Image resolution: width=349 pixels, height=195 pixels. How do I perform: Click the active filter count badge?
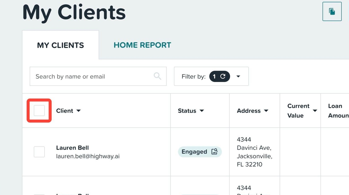pos(219,76)
